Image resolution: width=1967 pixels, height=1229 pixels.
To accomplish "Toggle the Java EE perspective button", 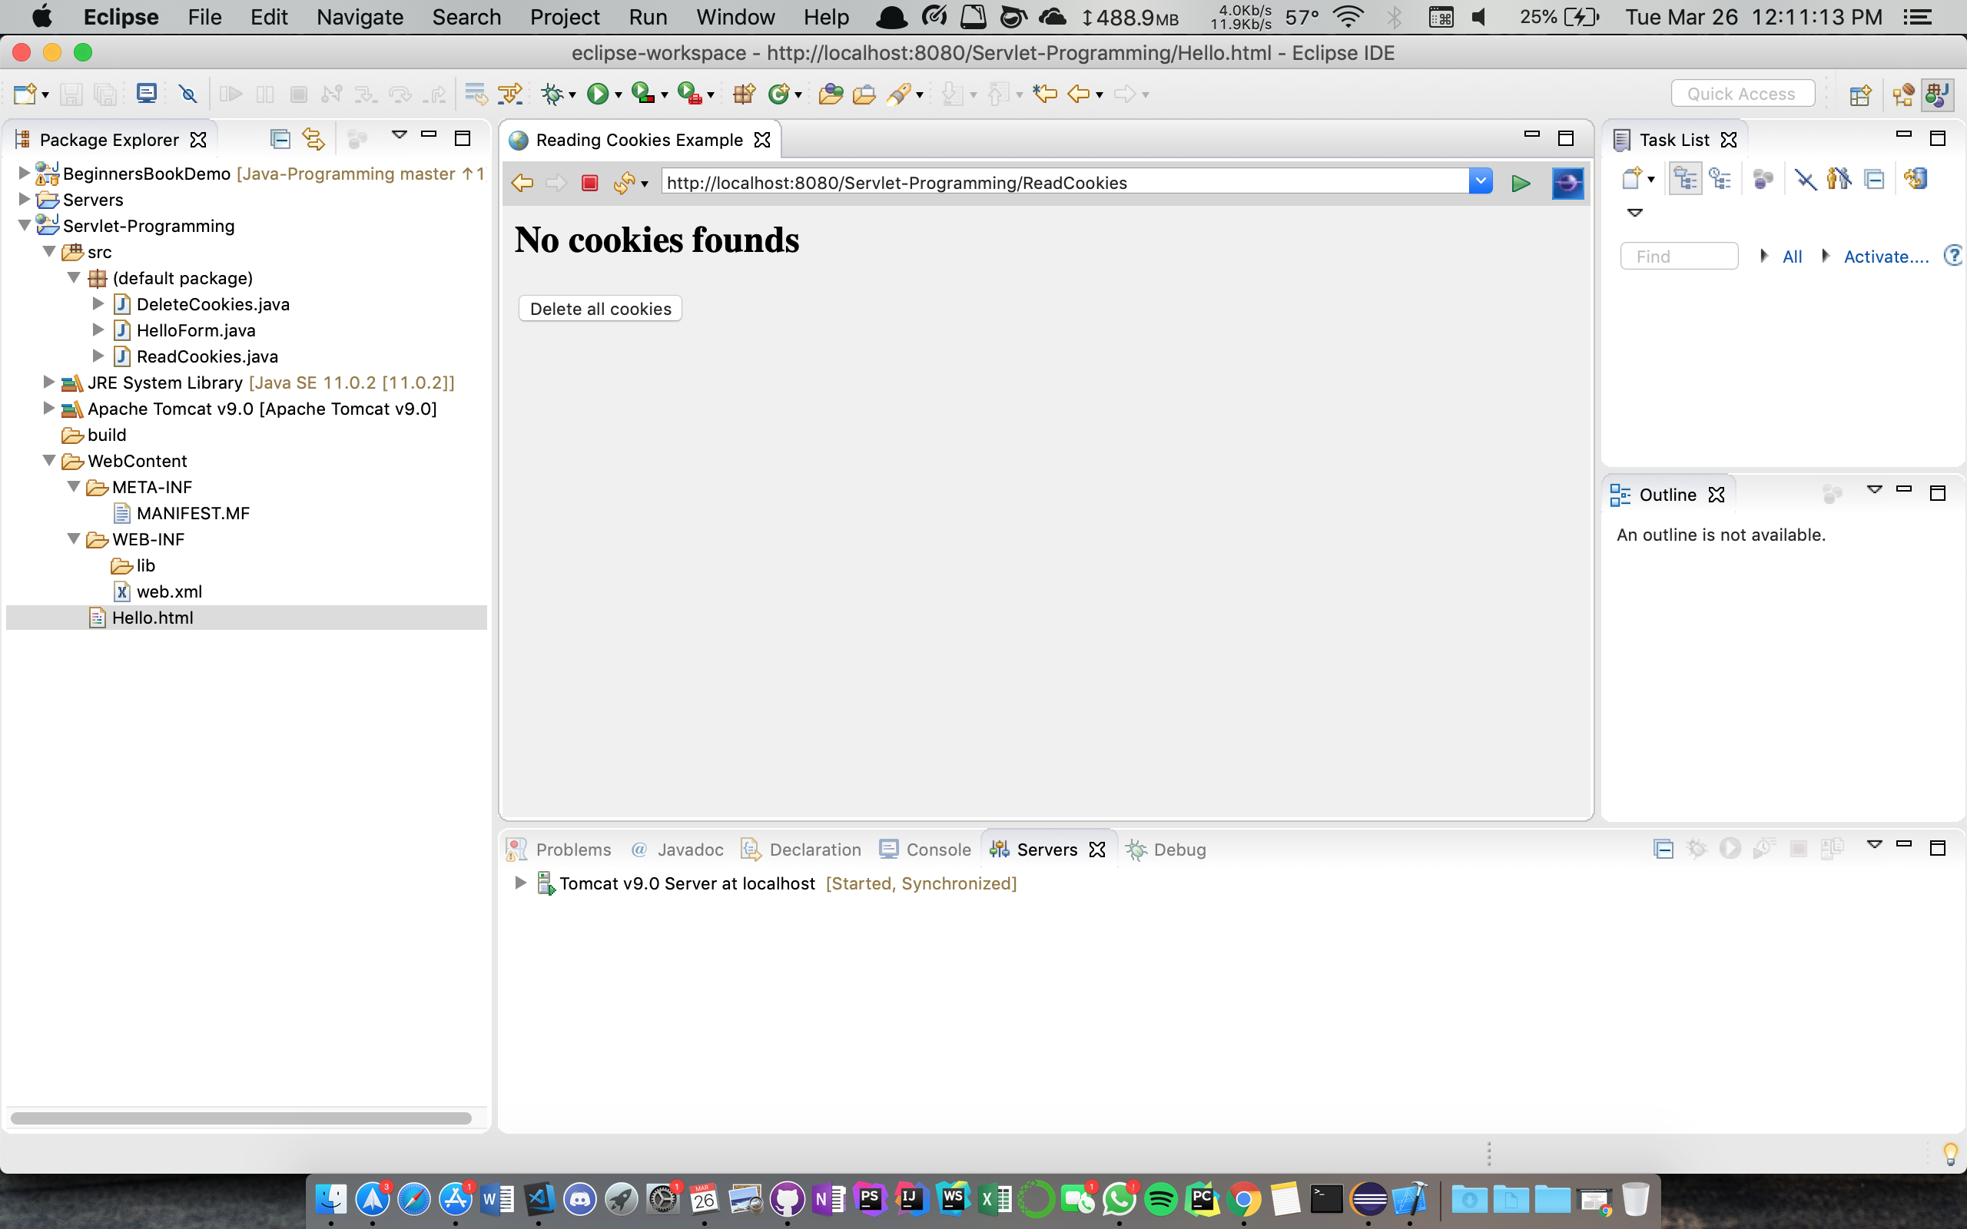I will point(1938,95).
